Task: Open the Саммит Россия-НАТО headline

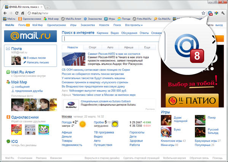Action: click(x=114, y=54)
